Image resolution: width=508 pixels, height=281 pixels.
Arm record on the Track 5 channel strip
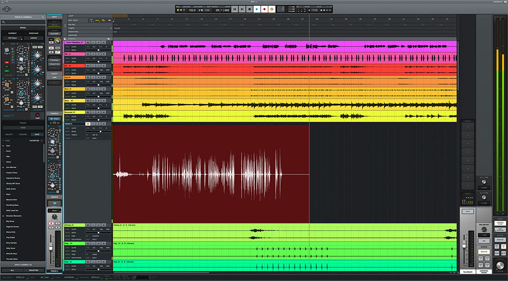click(x=51, y=223)
